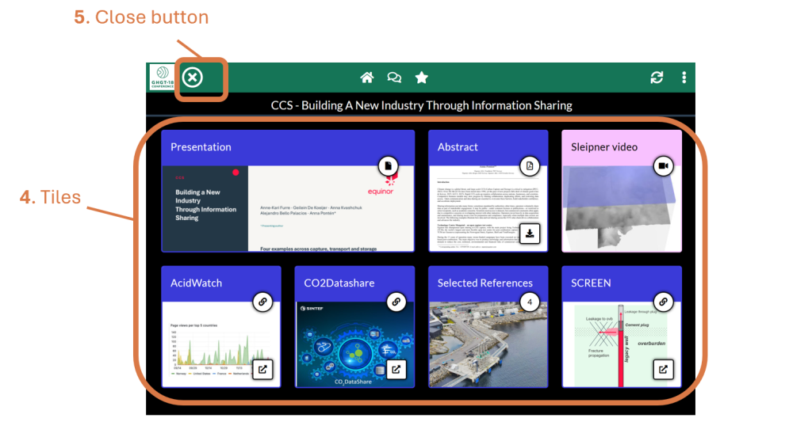The height and width of the screenshot is (437, 812).
Task: Open the chat bubbles icon
Action: pos(394,78)
